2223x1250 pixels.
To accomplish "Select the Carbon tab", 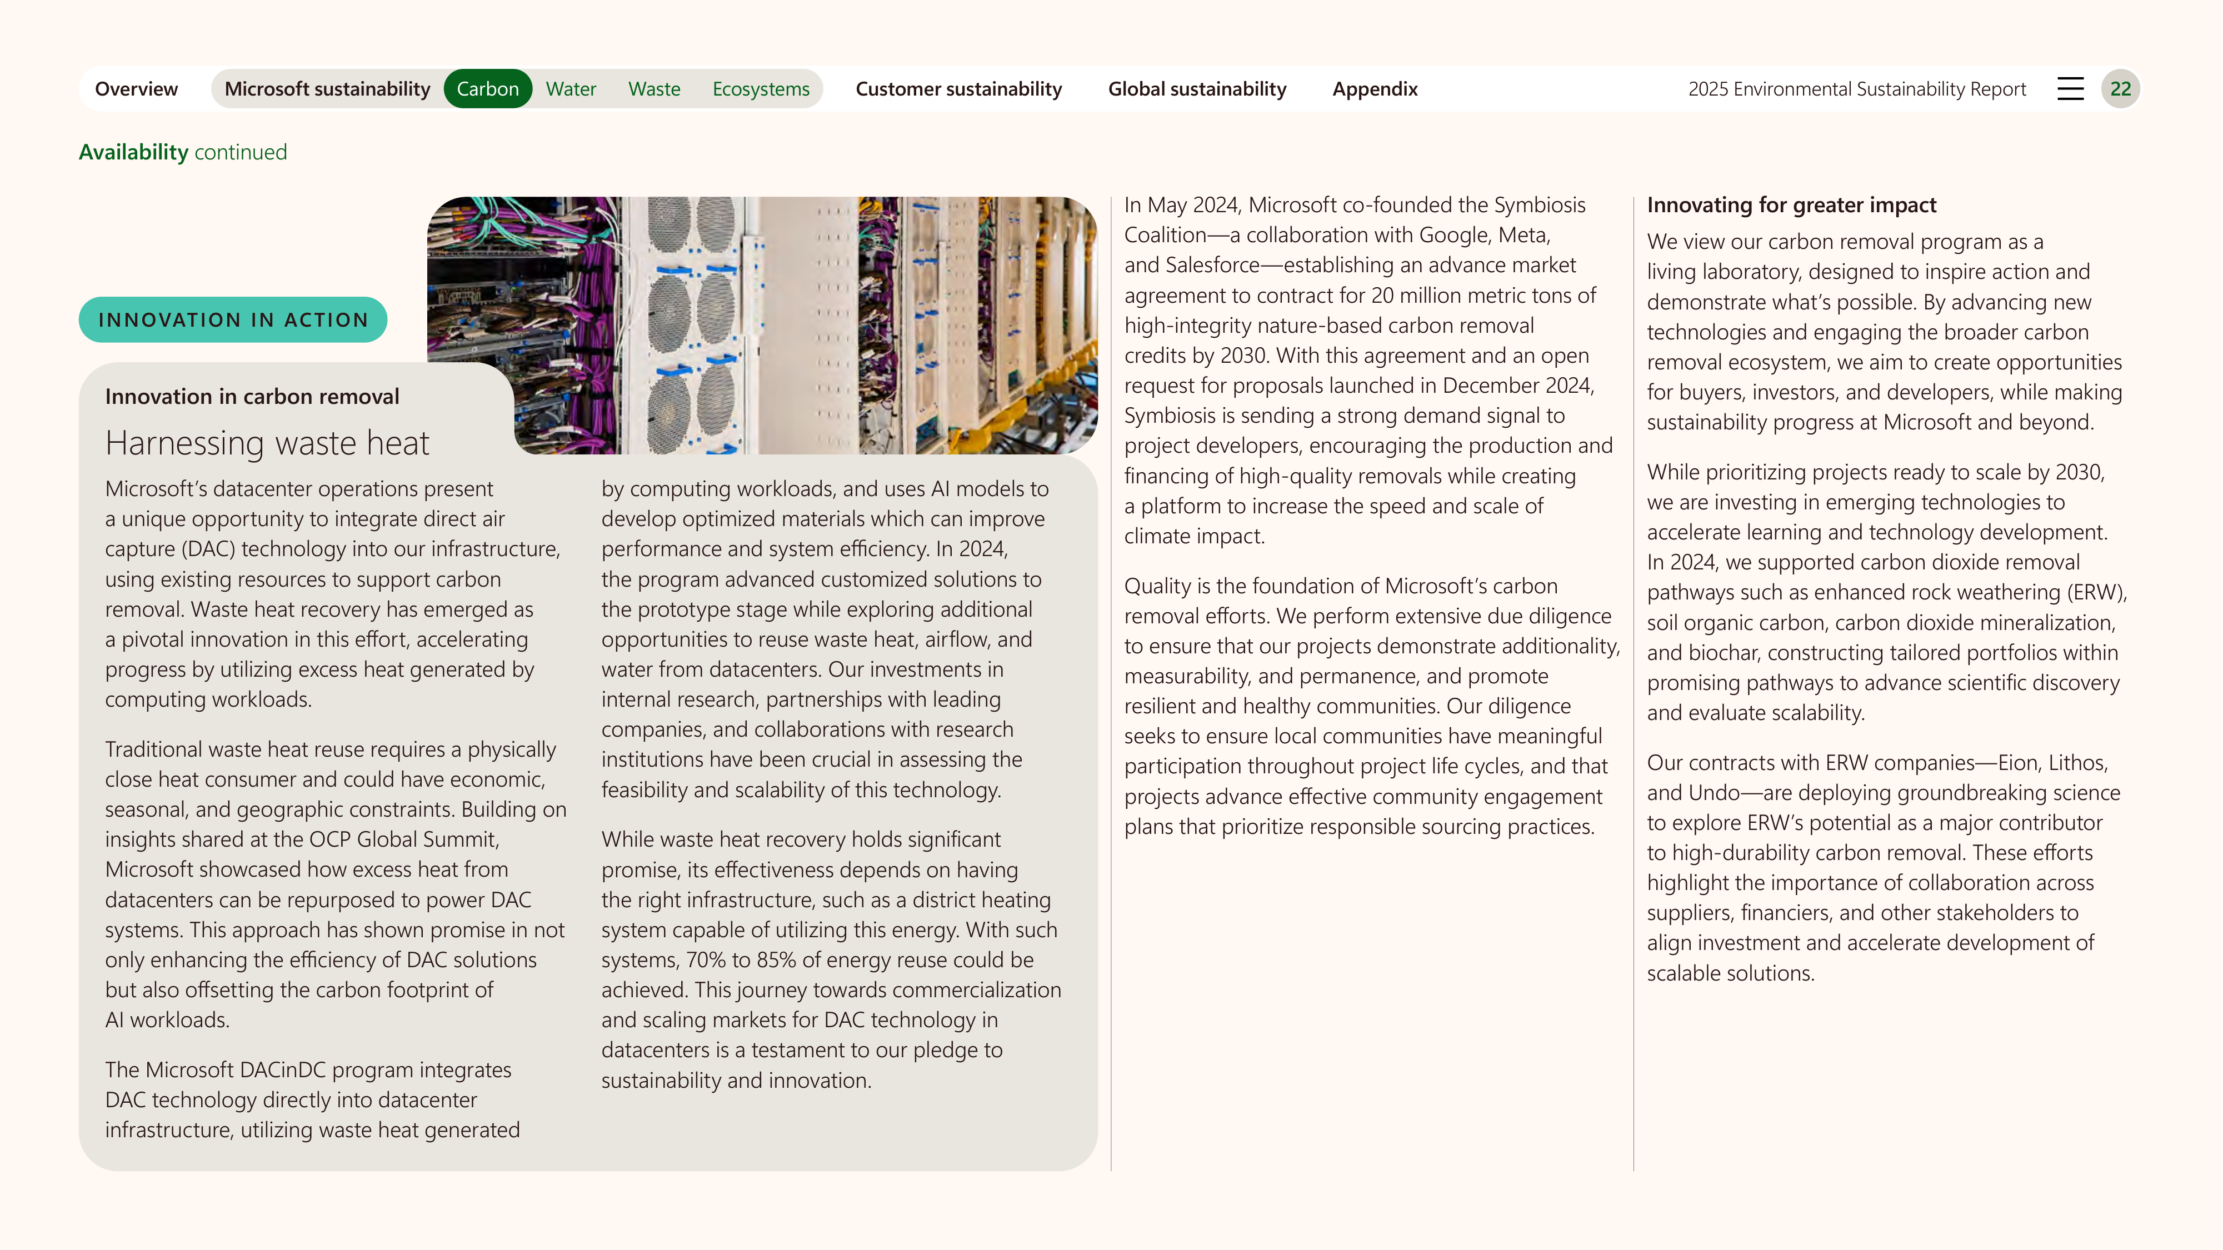I will (488, 89).
